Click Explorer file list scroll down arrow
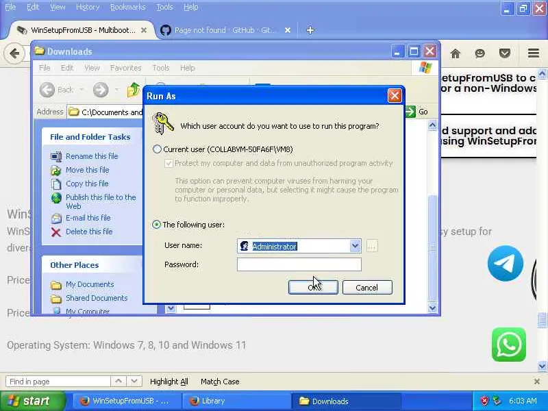Screen dimensions: 548x411 point(432,308)
